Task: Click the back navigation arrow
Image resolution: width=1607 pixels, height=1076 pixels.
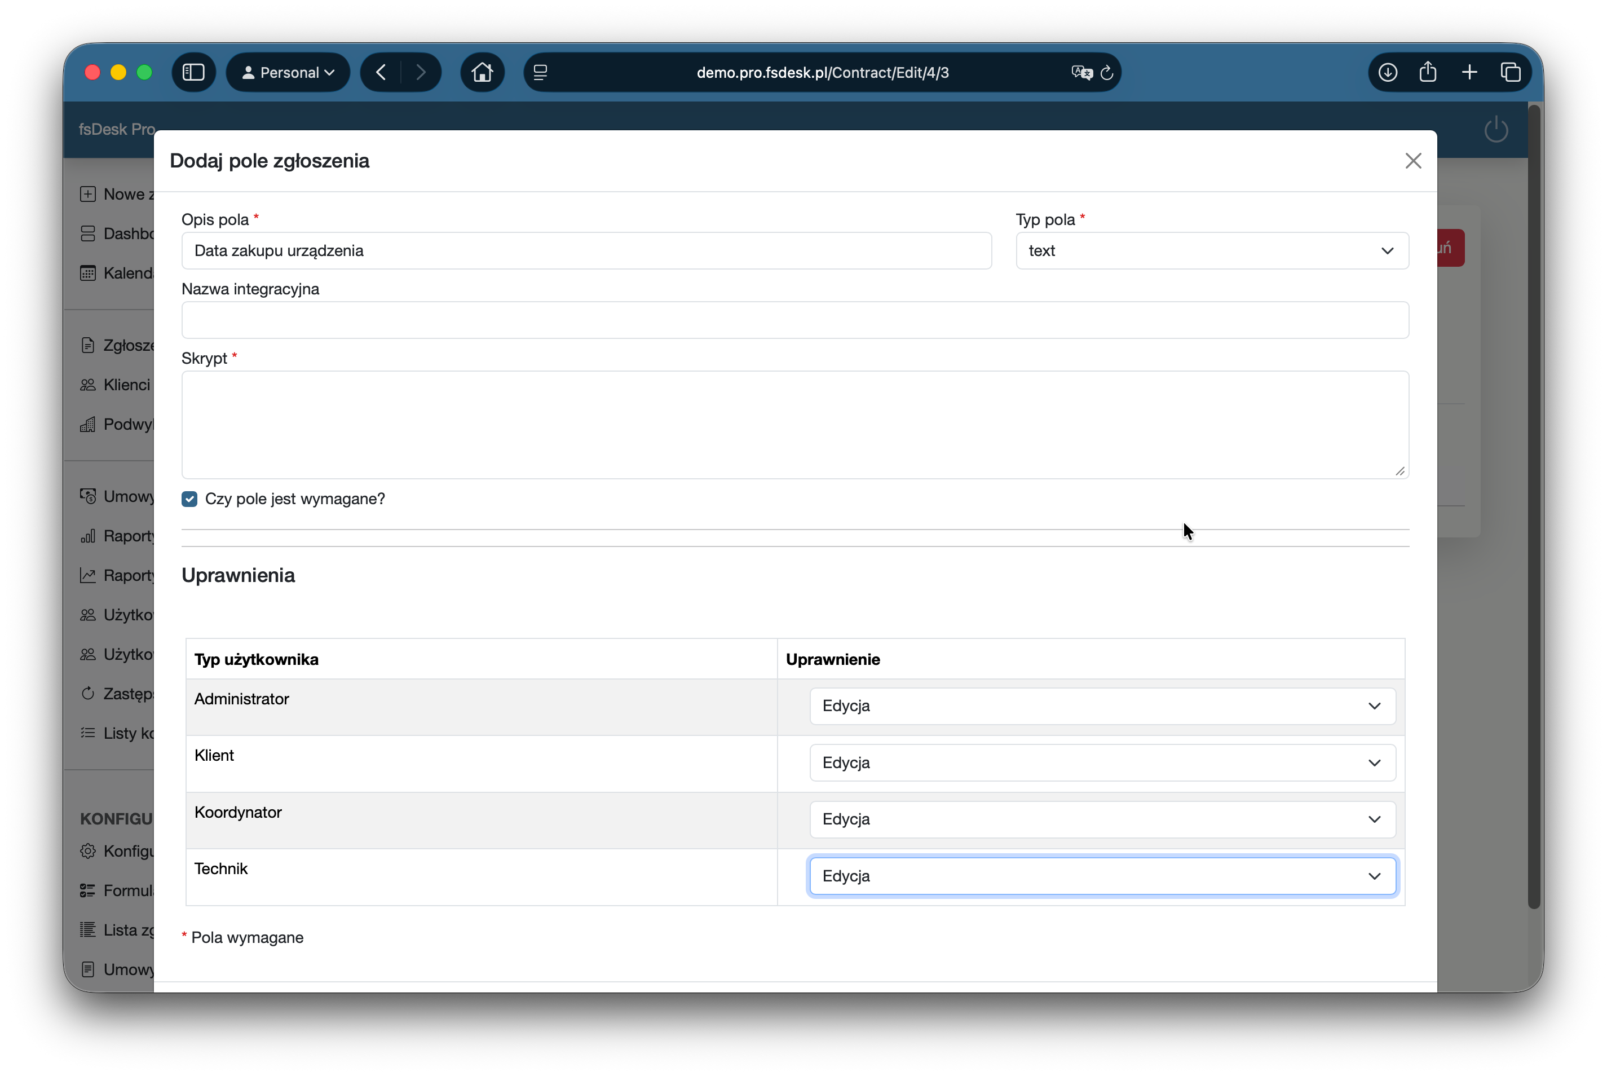Action: pyautogui.click(x=382, y=72)
